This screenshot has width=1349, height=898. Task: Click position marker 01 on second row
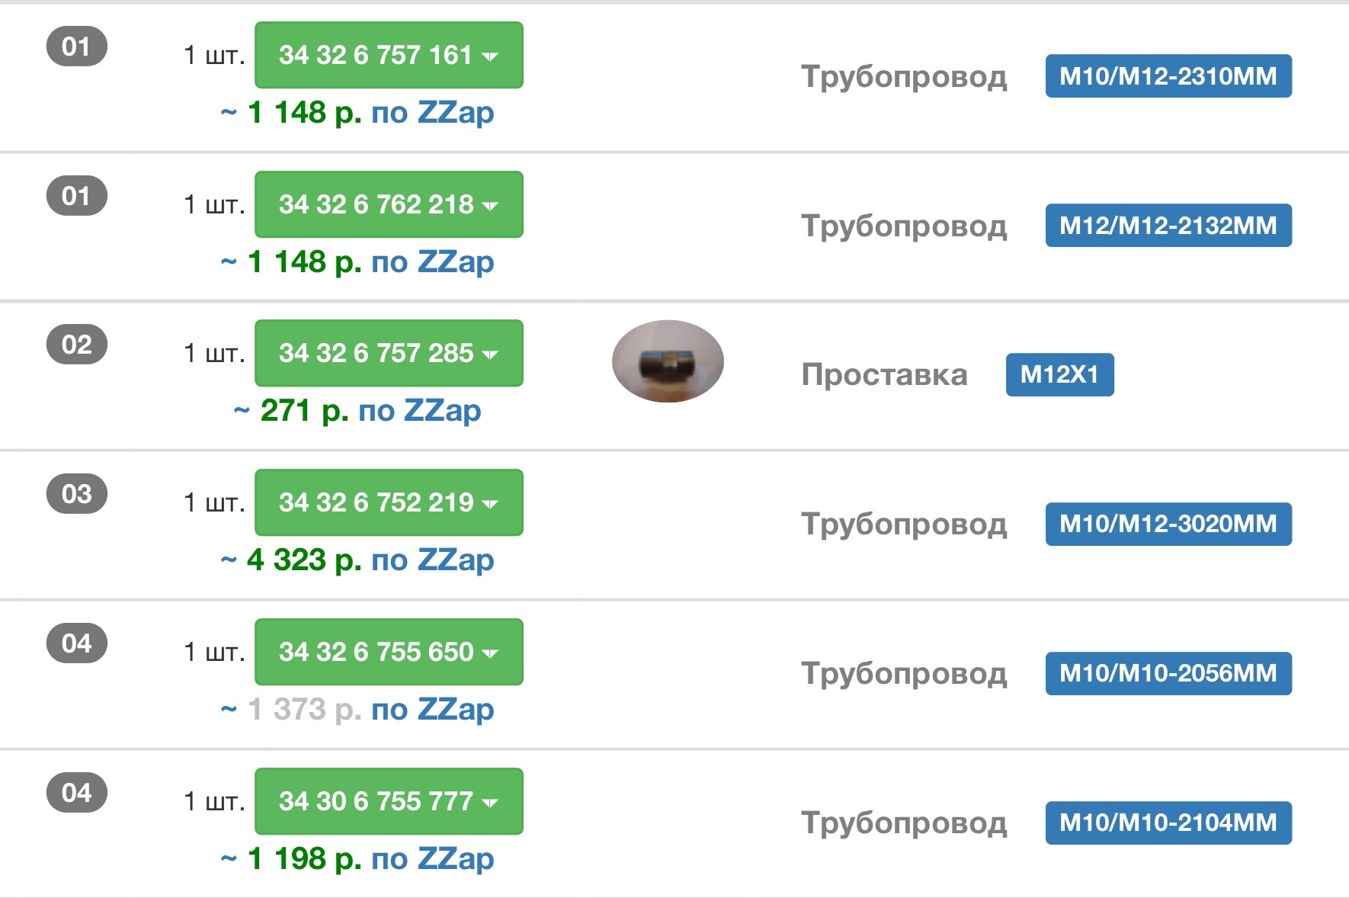(x=77, y=196)
